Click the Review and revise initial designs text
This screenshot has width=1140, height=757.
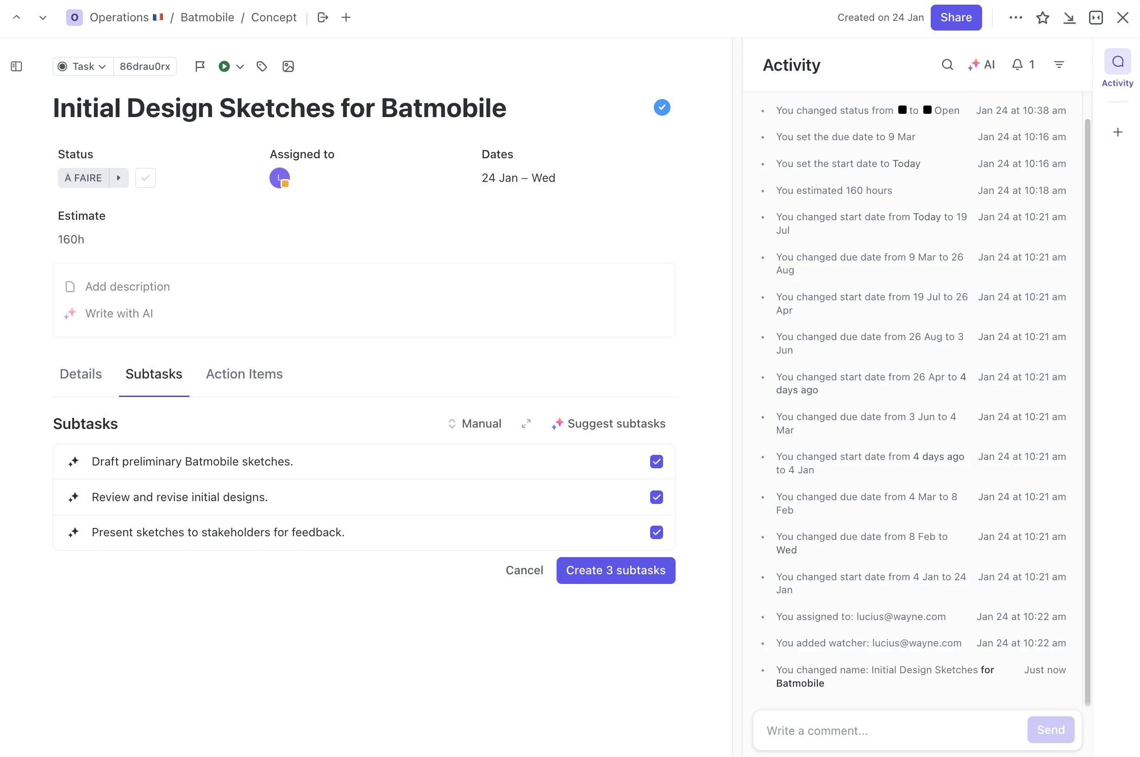180,497
